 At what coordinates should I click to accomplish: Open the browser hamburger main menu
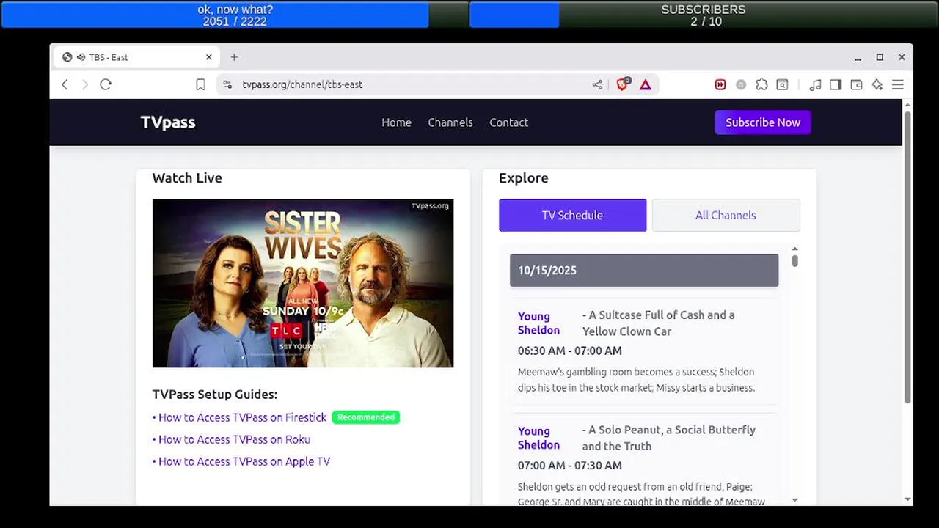coord(898,85)
